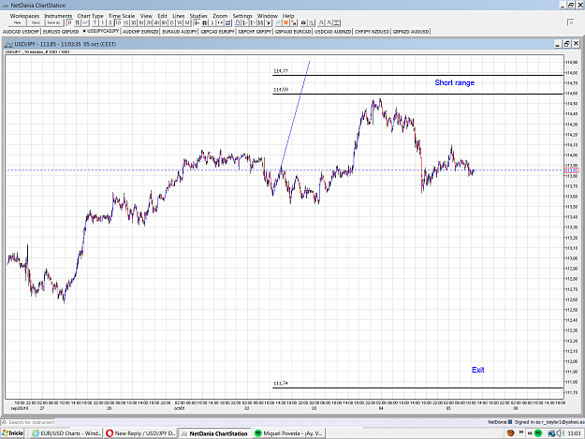Switch to the GBPNZD AUDUSD workspace tab
585x439 pixels.
pos(411,32)
